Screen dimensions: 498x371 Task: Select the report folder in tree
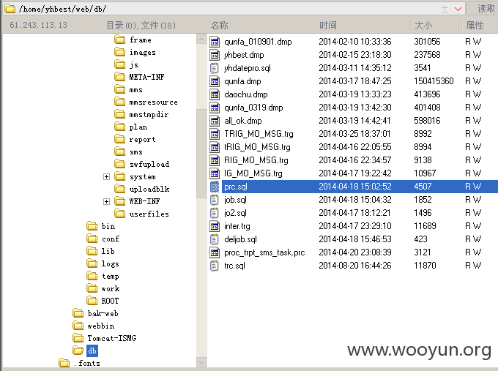pyautogui.click(x=142, y=139)
